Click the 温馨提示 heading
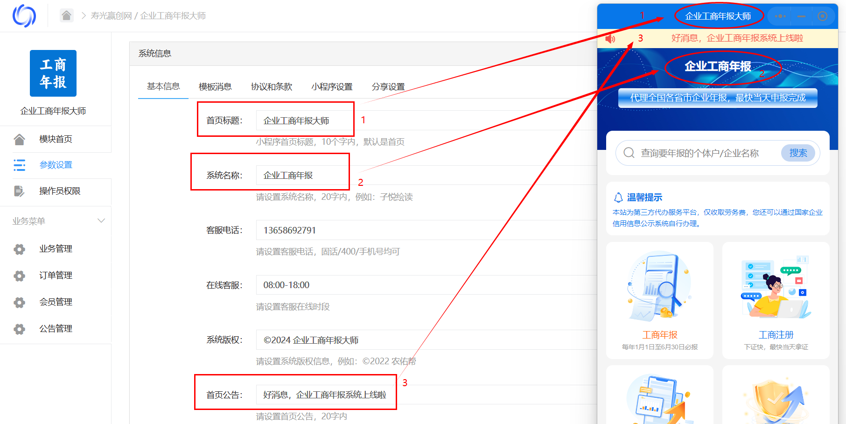The height and width of the screenshot is (424, 846). [644, 198]
